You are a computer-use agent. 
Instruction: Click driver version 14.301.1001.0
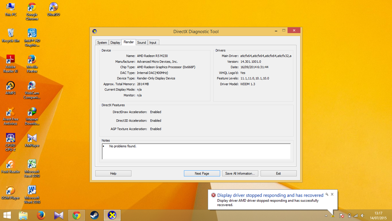(251, 61)
